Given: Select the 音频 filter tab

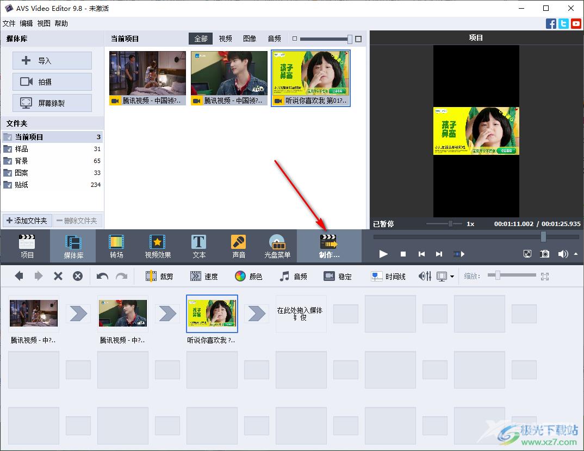Looking at the screenshot, I should coord(274,39).
